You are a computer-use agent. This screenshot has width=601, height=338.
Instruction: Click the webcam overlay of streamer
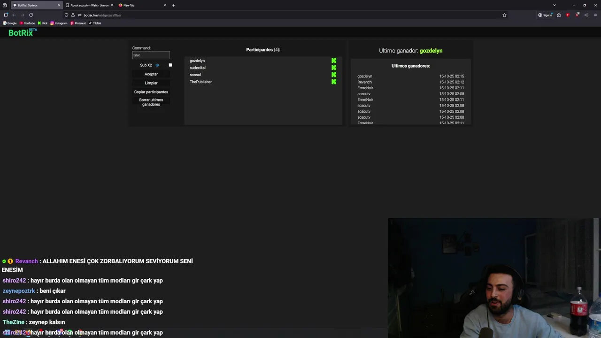(x=494, y=278)
